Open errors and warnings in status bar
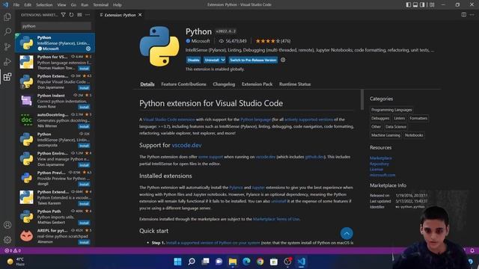The height and width of the screenshot is (269, 479). point(13,250)
